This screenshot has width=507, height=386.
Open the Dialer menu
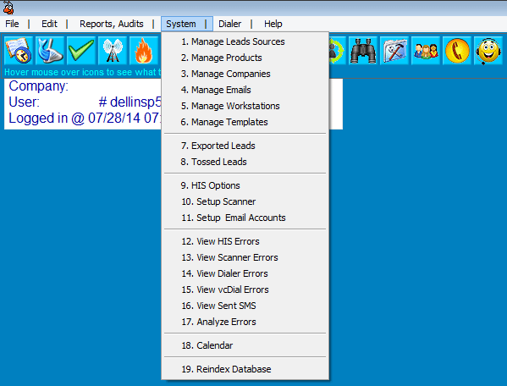[229, 24]
